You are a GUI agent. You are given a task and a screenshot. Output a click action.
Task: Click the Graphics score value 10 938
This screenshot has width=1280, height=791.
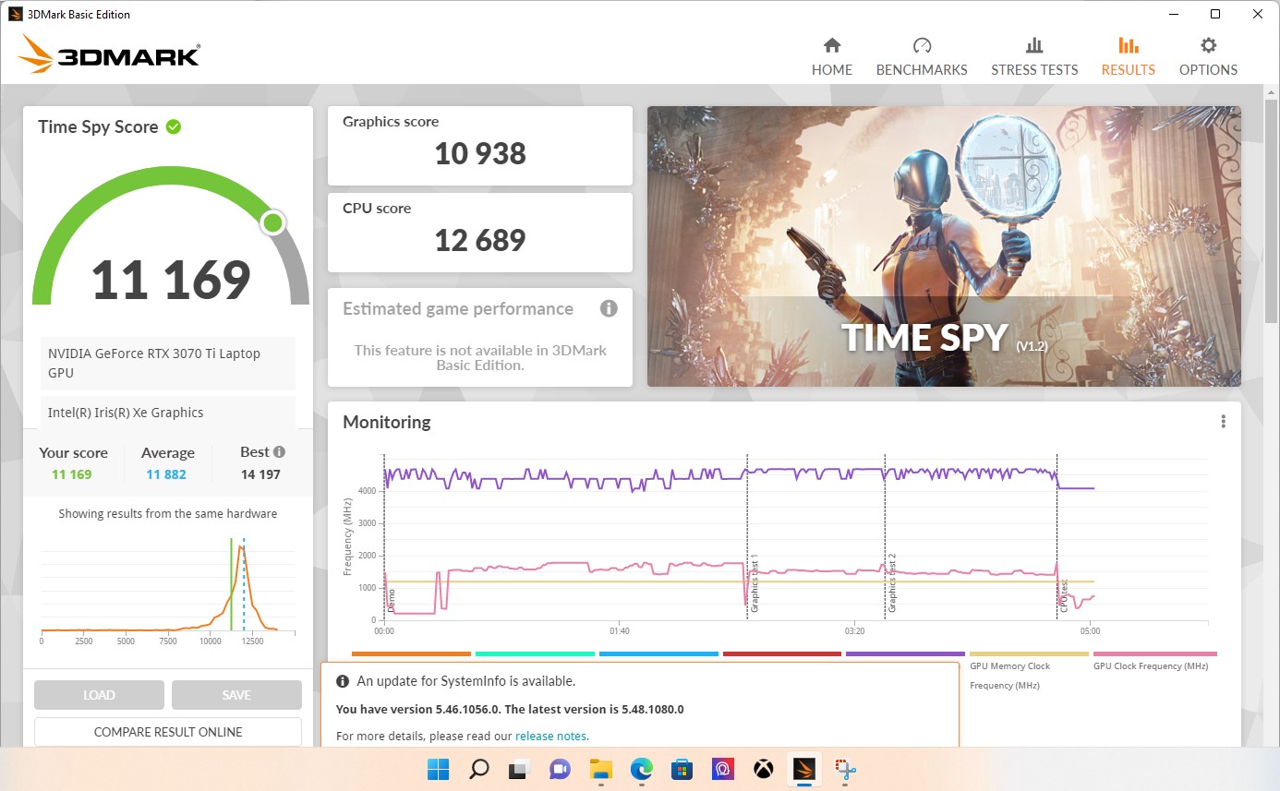pos(480,153)
